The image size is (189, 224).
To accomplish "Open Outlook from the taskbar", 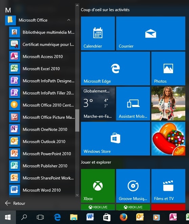I will [140, 217].
